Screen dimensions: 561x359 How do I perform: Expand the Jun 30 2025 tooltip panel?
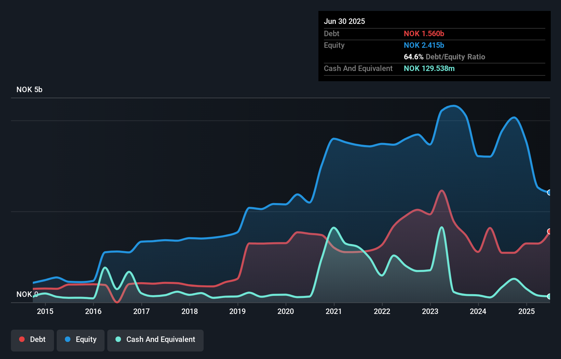344,21
